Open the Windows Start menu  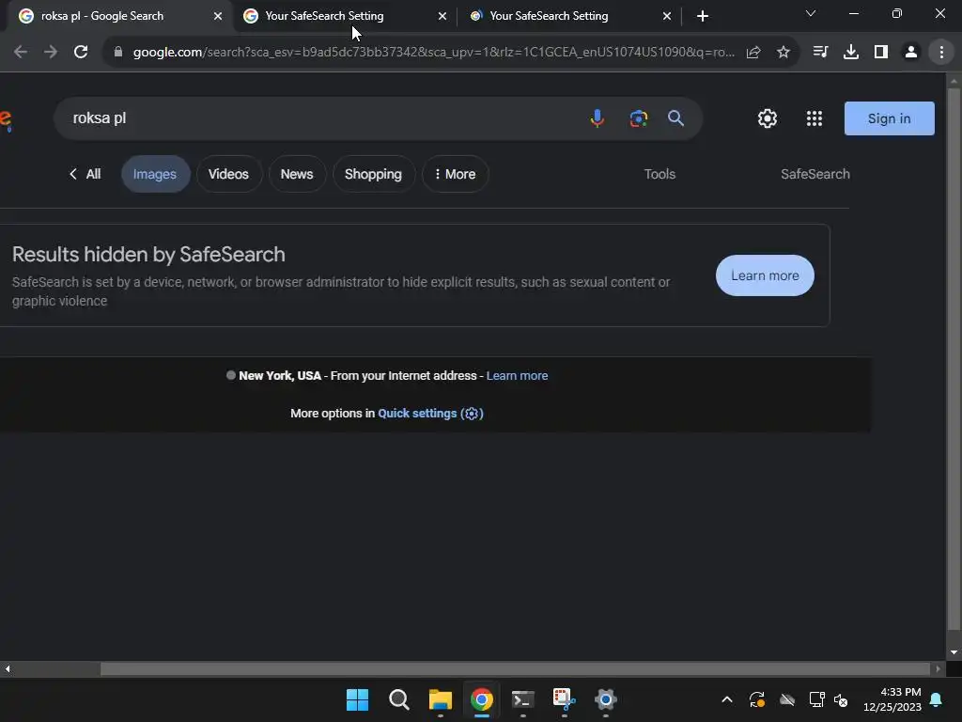[x=357, y=699]
